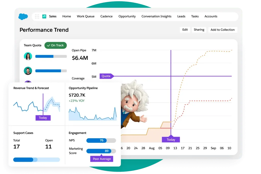261x174 pixels.
Task: Navigate to the Leads menu item
Action: pyautogui.click(x=181, y=16)
